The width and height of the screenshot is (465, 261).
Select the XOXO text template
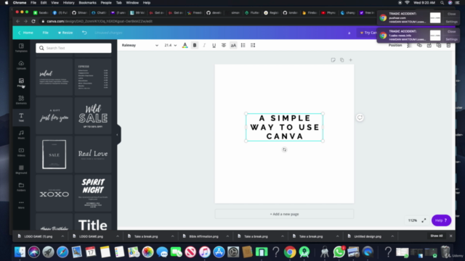click(54, 193)
